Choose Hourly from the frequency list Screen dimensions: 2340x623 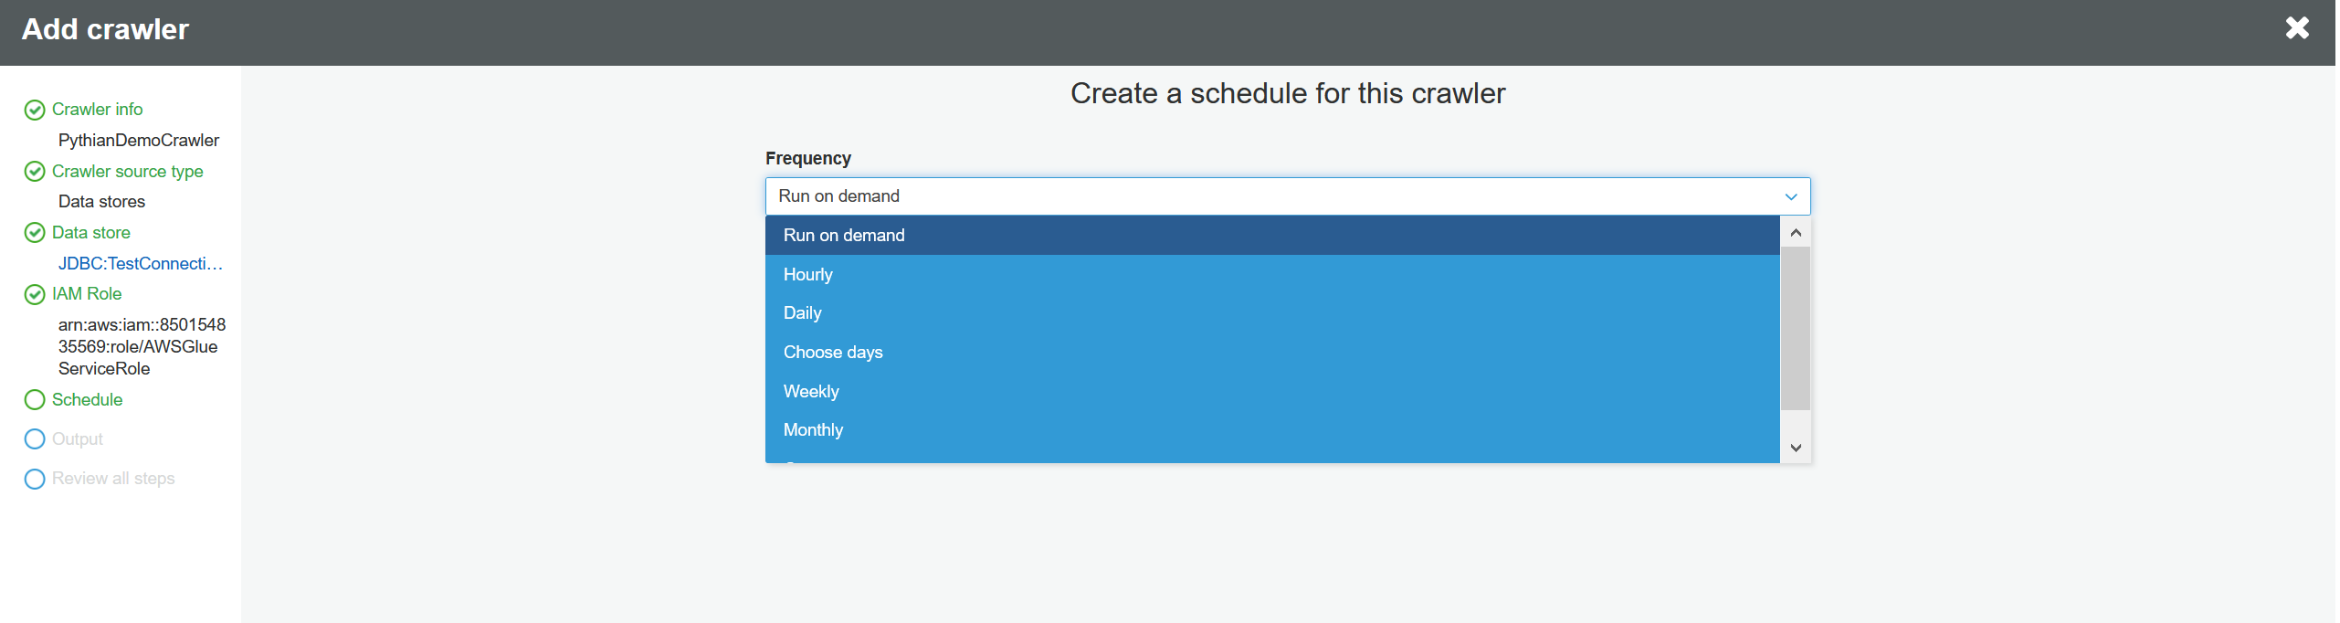point(808,275)
